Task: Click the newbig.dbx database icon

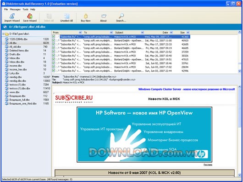Action: [x=7, y=77]
